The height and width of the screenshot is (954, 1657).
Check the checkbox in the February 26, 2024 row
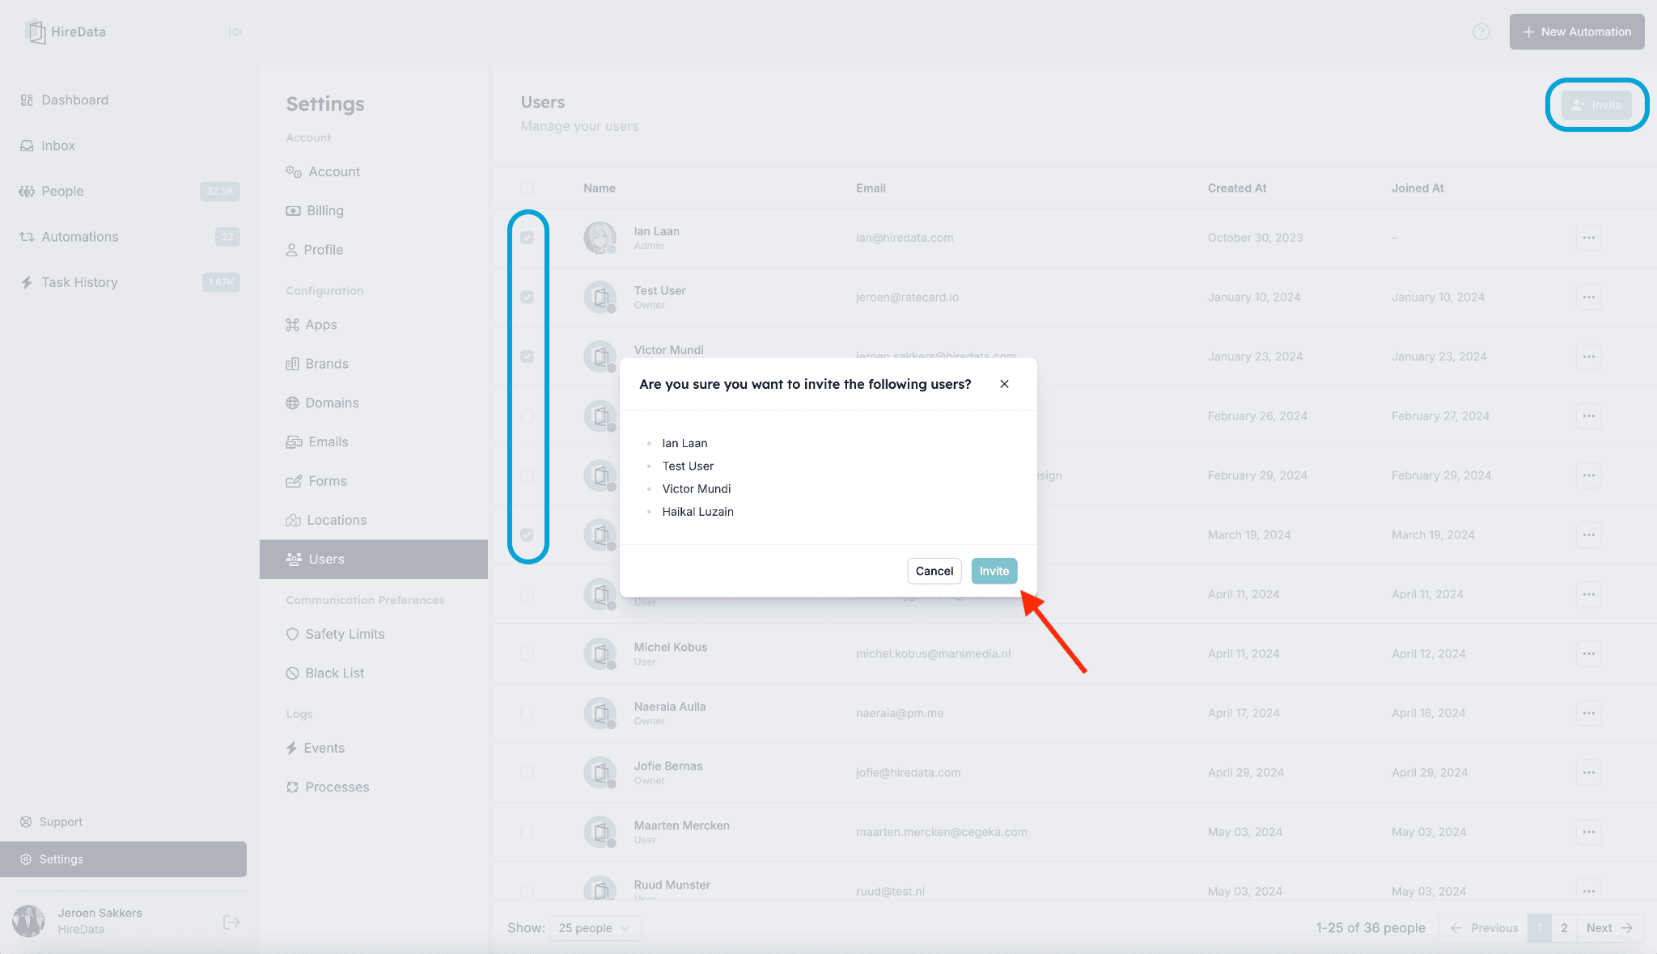(527, 416)
